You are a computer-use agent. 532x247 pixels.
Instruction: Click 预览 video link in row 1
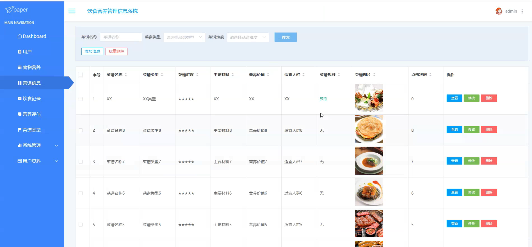tap(323, 99)
